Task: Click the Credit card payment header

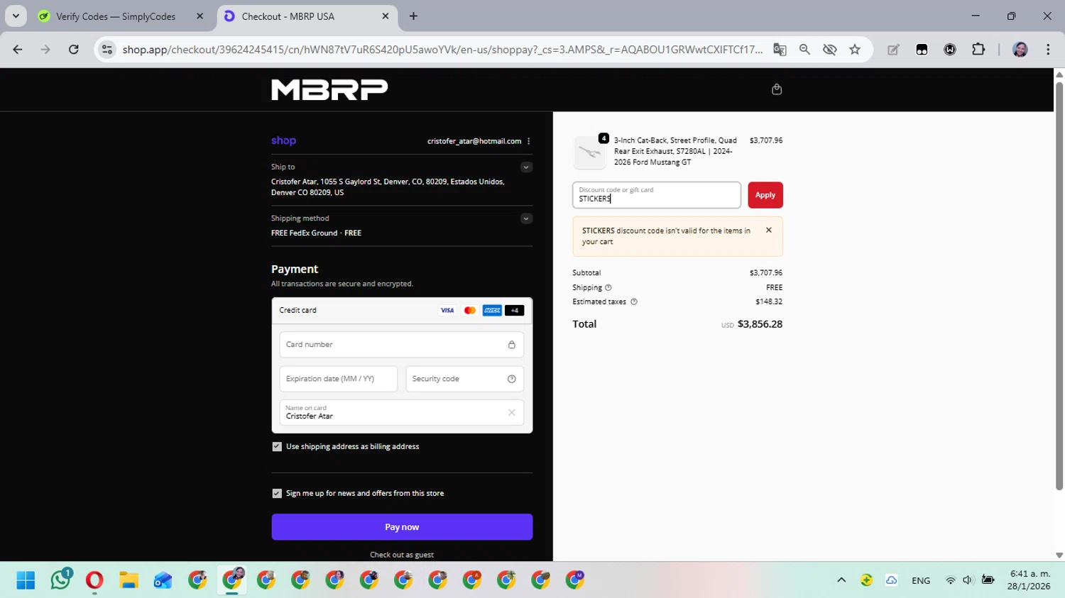Action: [x=402, y=311]
